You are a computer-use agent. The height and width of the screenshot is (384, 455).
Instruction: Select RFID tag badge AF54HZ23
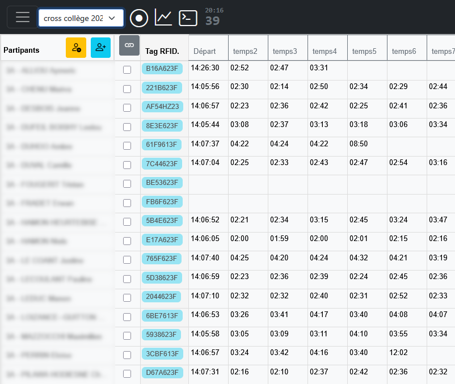[162, 107]
